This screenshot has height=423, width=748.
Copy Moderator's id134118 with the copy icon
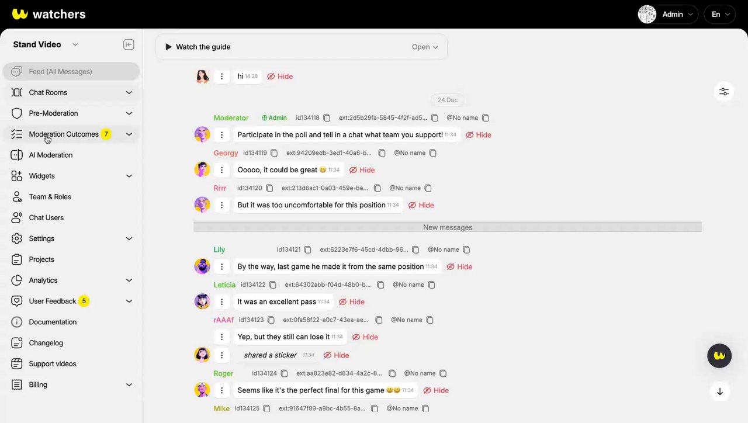pos(327,118)
